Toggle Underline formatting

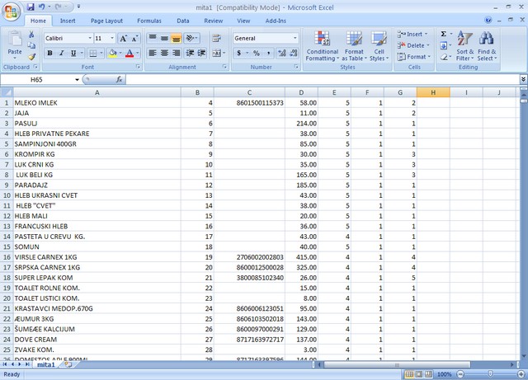74,54
